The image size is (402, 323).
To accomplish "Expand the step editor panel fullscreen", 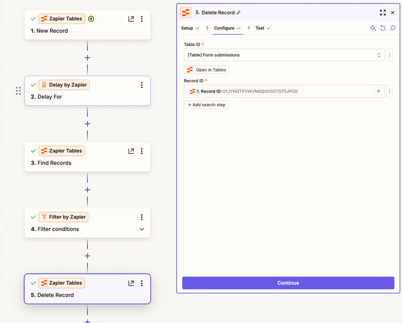I will point(383,13).
